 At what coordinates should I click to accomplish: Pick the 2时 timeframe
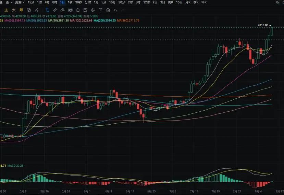click(x=130, y=2)
